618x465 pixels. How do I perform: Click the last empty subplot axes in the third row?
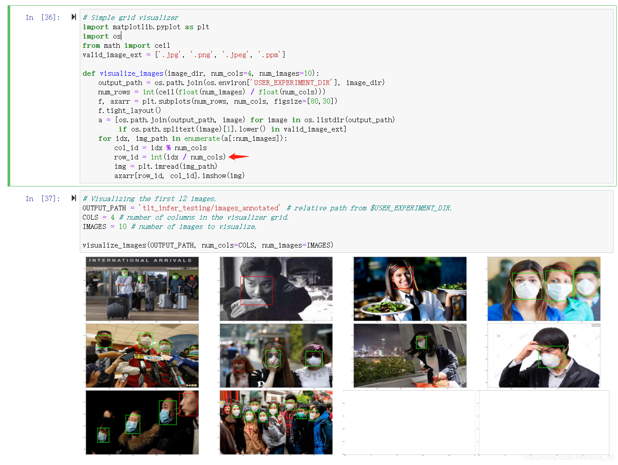[544, 422]
